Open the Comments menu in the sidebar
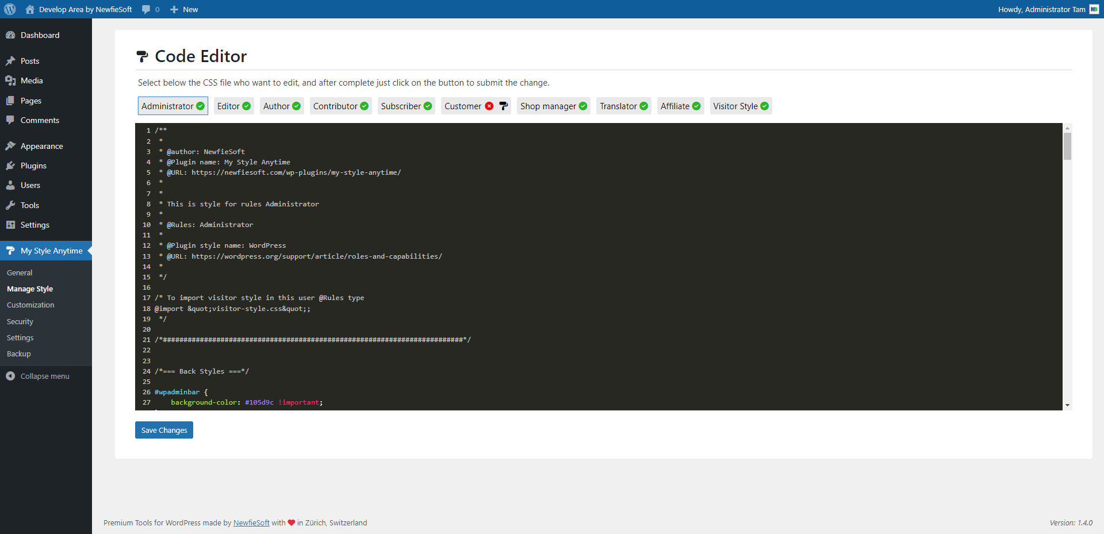The width and height of the screenshot is (1104, 534). coord(46,120)
